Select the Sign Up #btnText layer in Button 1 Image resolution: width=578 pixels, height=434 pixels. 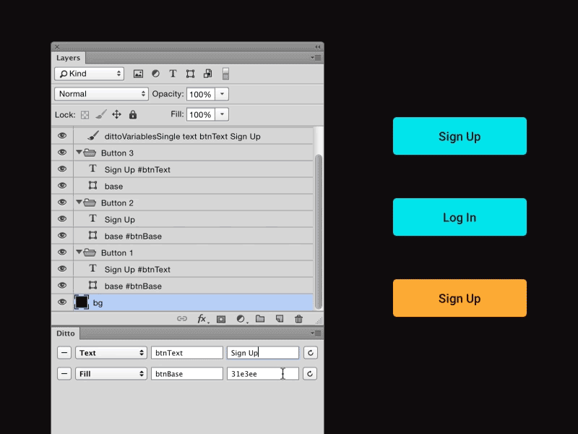(194, 269)
